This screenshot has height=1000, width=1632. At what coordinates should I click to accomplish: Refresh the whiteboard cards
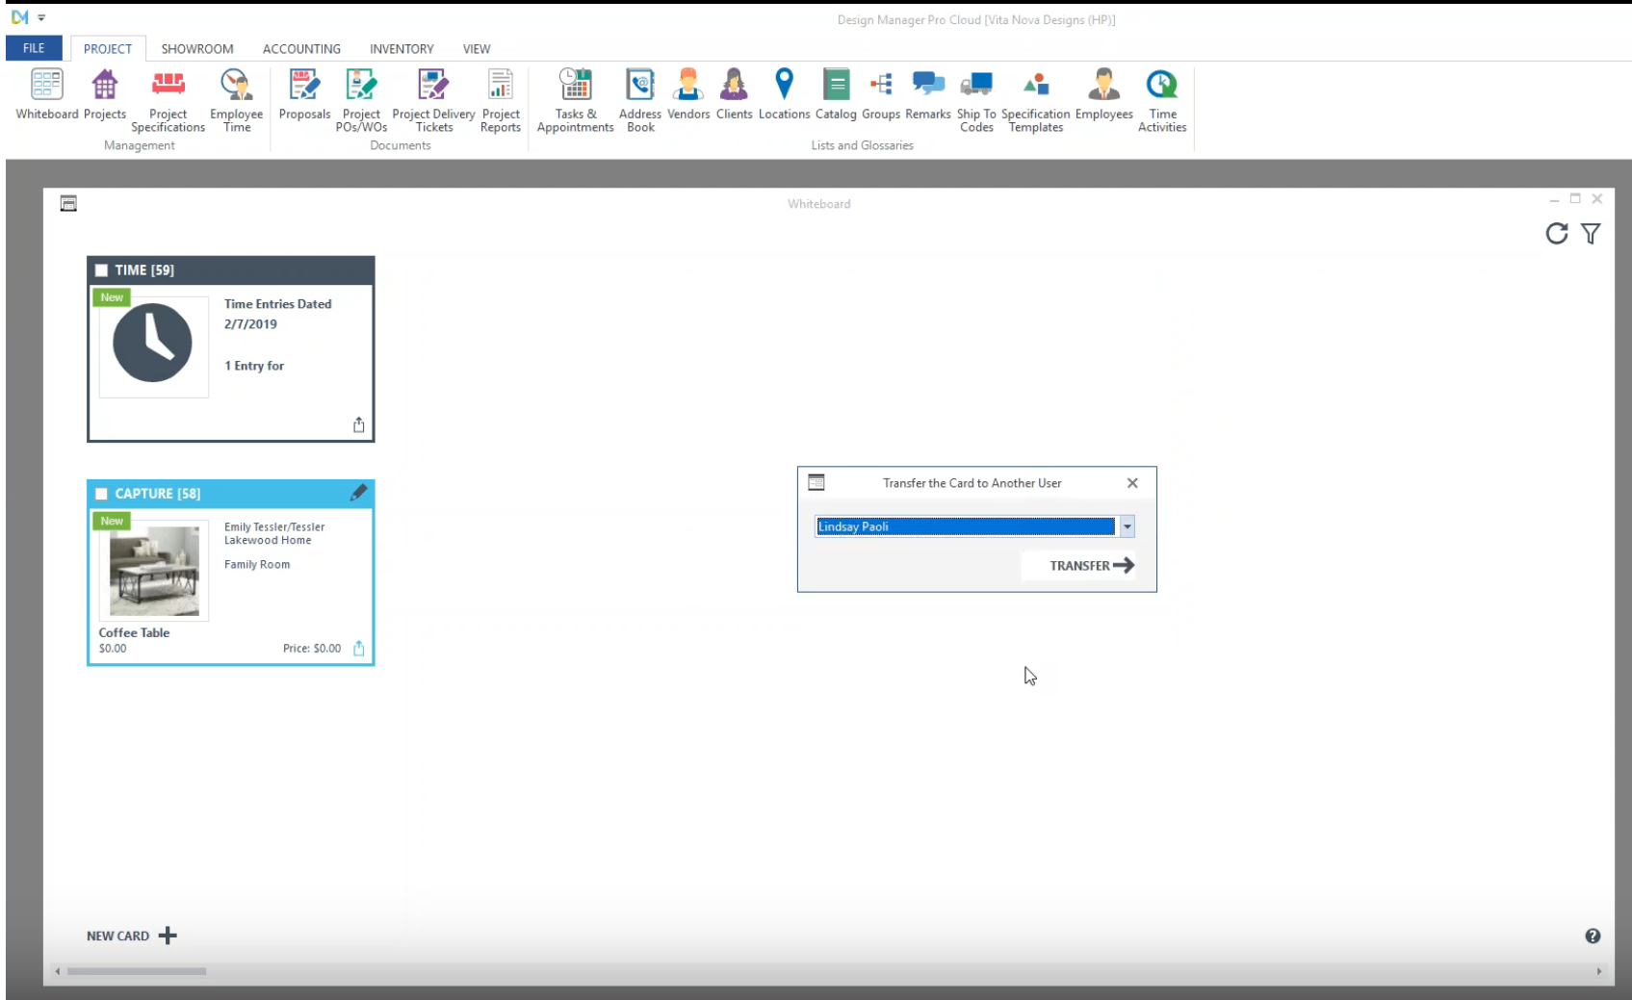1556,234
